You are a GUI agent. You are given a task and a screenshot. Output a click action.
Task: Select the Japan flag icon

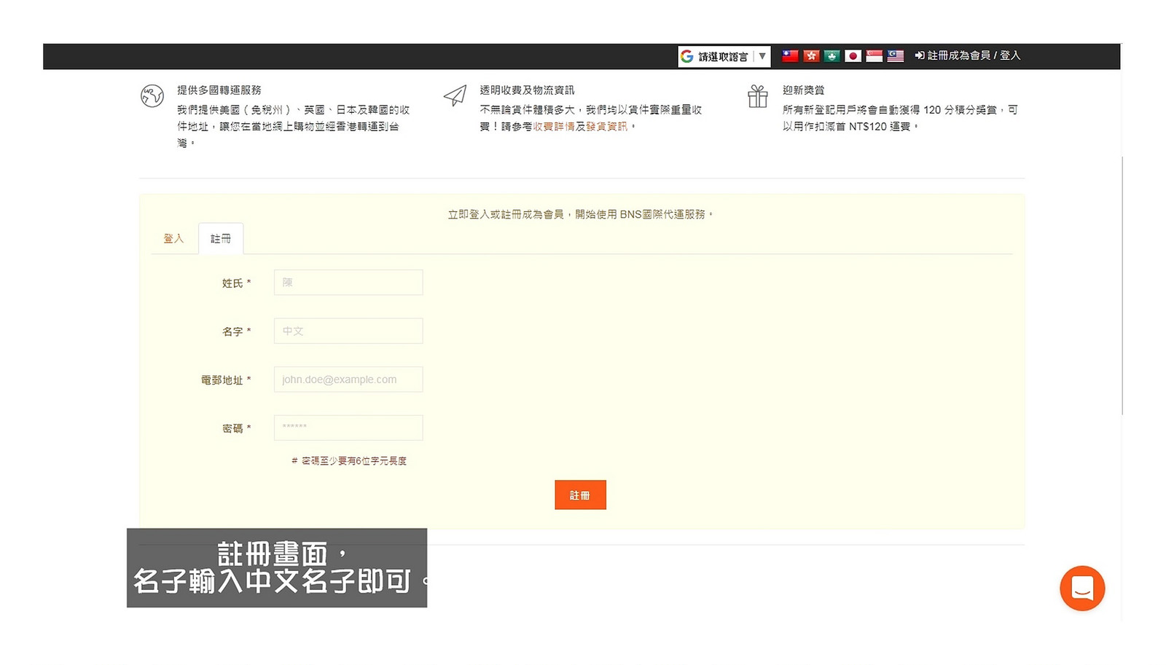(853, 56)
